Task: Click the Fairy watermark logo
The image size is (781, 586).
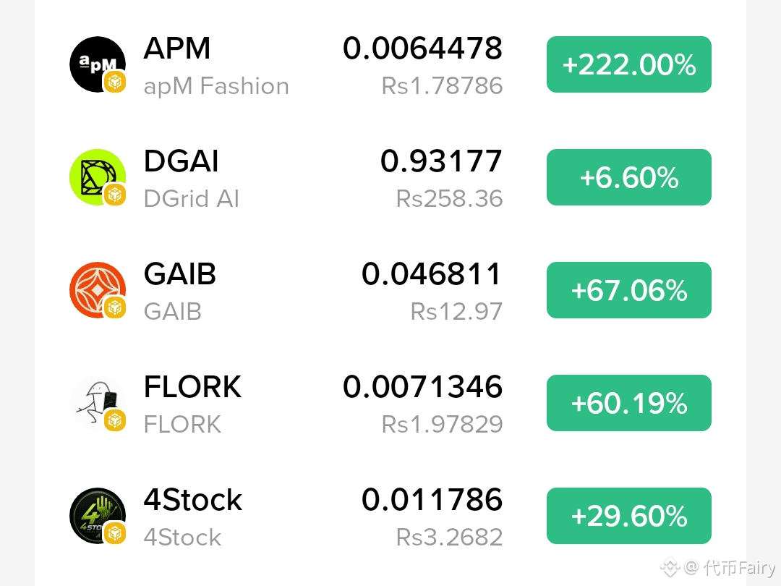Action: pyautogui.click(x=670, y=567)
